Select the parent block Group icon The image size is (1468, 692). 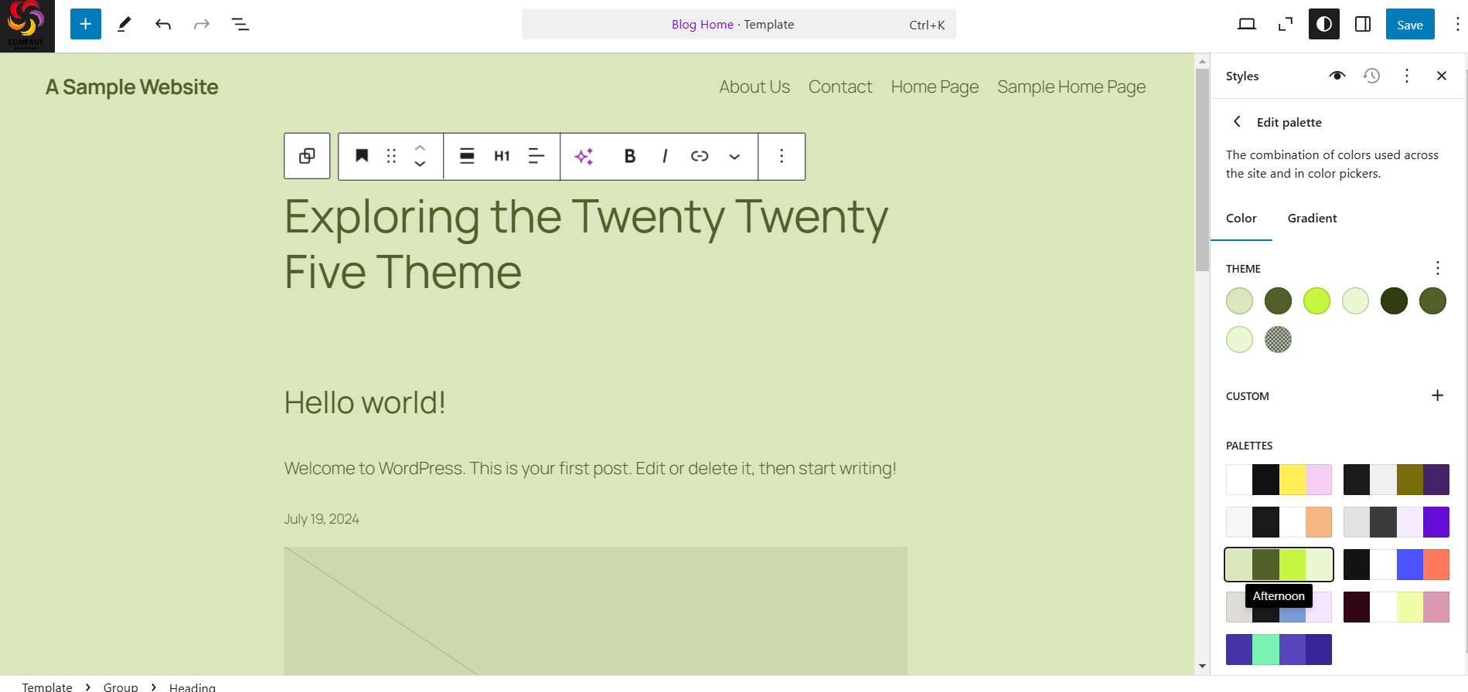(x=307, y=156)
